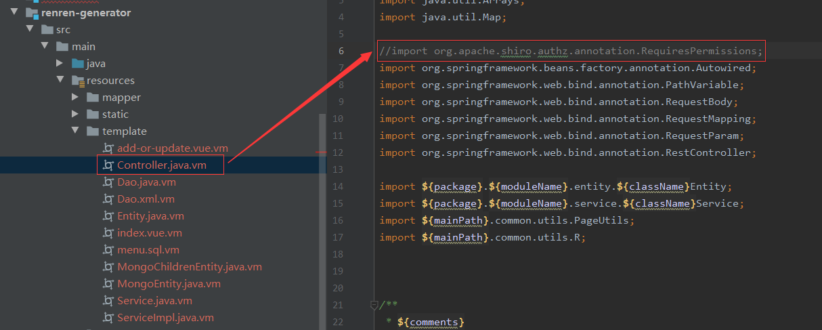Click the Entity.java.vm file icon
The image size is (822, 330).
pyautogui.click(x=108, y=216)
